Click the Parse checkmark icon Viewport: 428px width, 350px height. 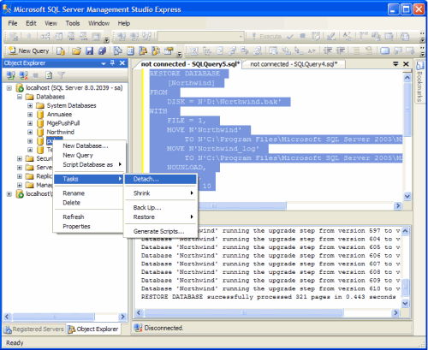pyautogui.click(x=290, y=36)
